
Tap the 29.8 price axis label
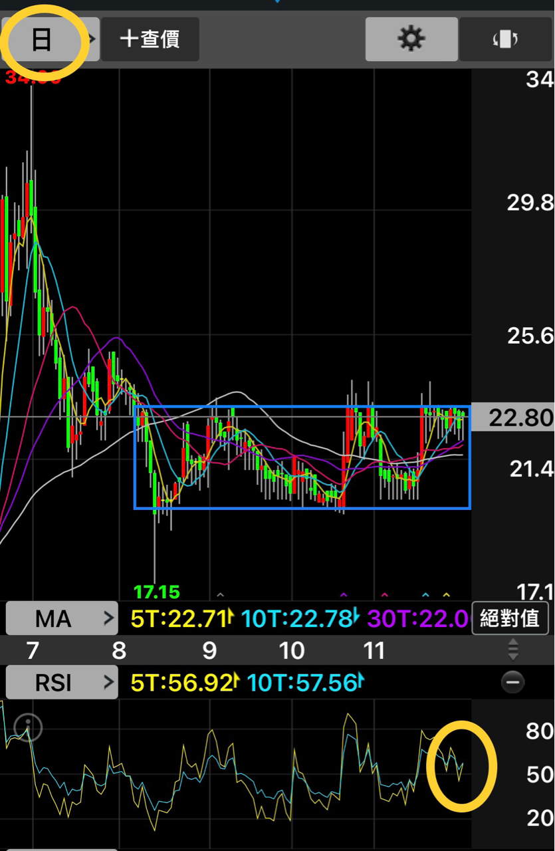point(530,203)
